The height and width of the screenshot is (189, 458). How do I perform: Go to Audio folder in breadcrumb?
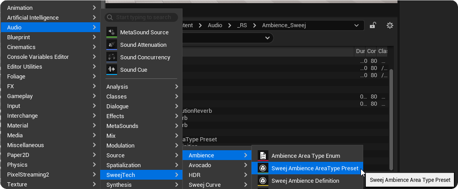click(x=215, y=25)
